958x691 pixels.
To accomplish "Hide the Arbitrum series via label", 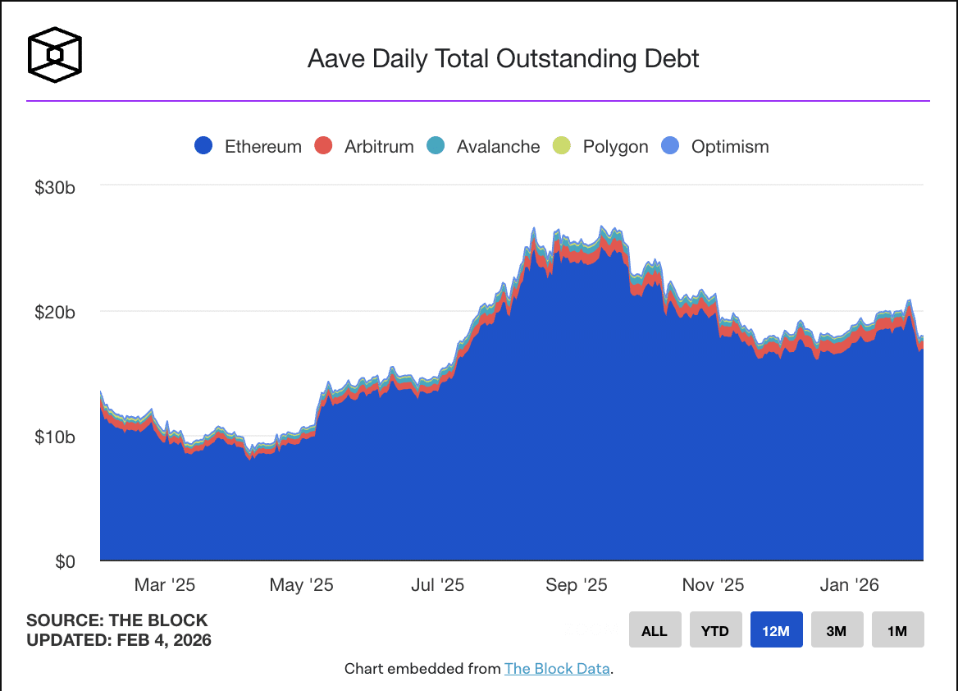I will tap(379, 147).
